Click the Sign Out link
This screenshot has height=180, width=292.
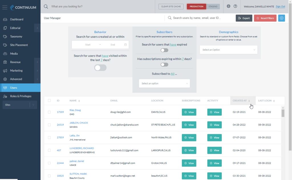(x=280, y=7)
